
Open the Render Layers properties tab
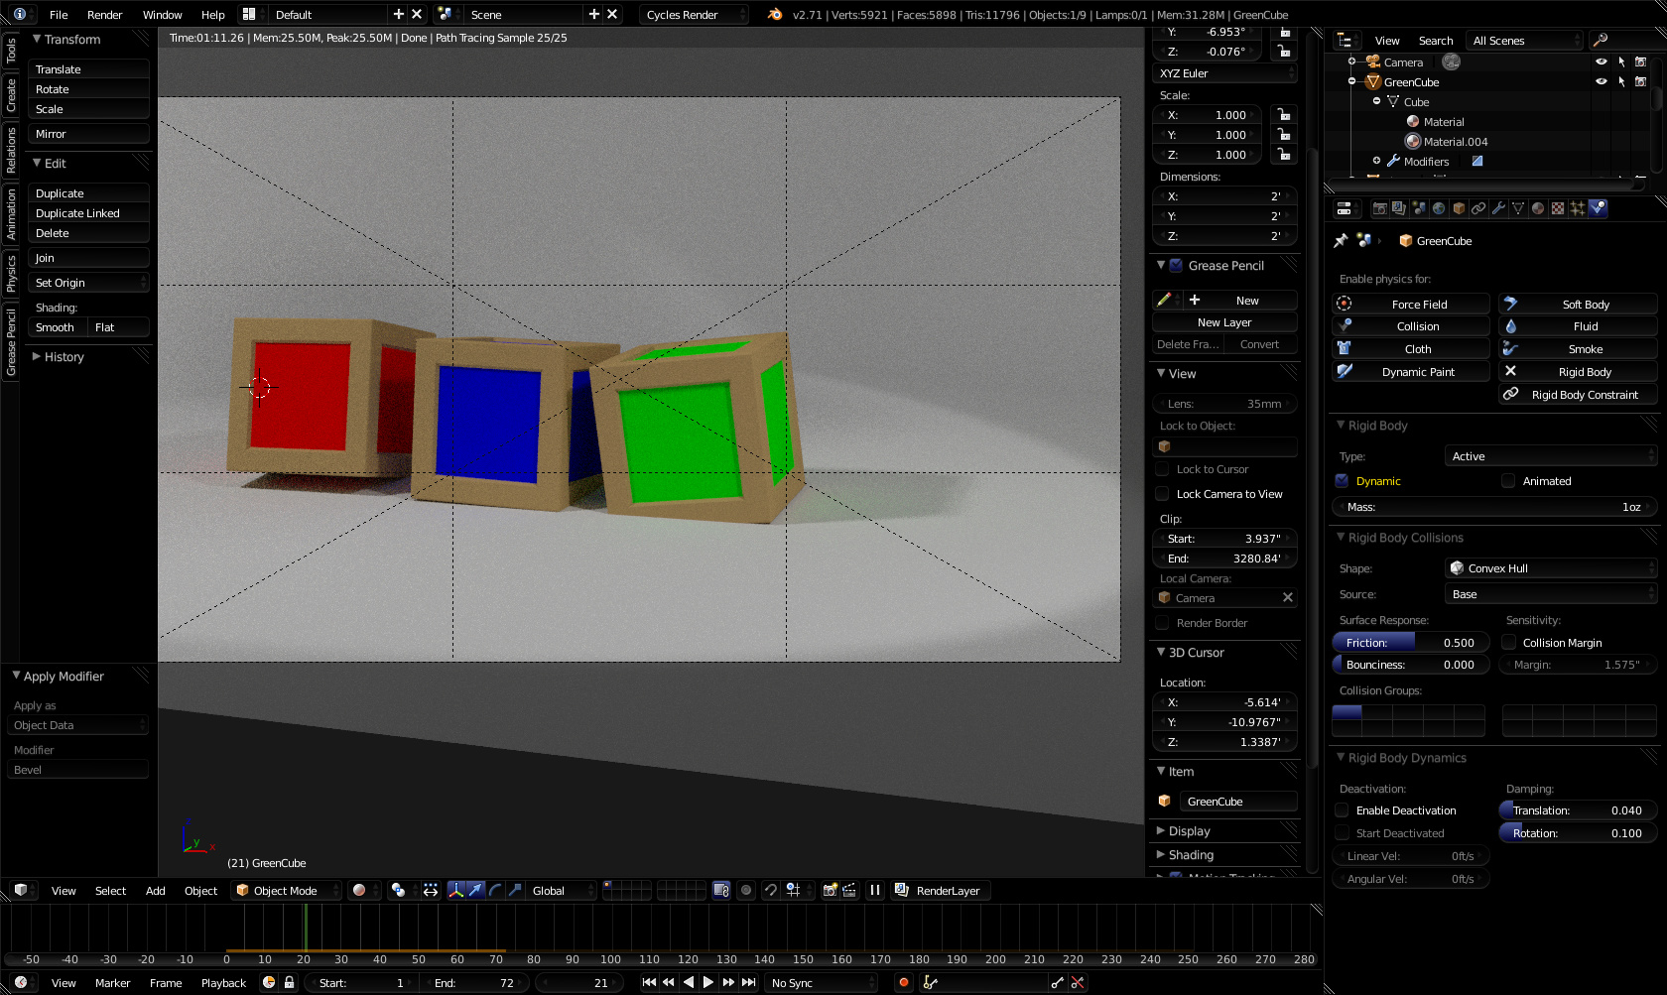[x=1399, y=208]
